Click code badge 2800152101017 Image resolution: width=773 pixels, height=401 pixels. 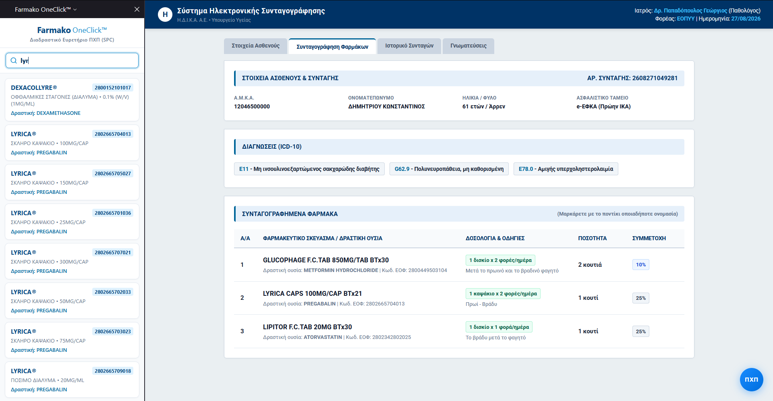point(113,88)
